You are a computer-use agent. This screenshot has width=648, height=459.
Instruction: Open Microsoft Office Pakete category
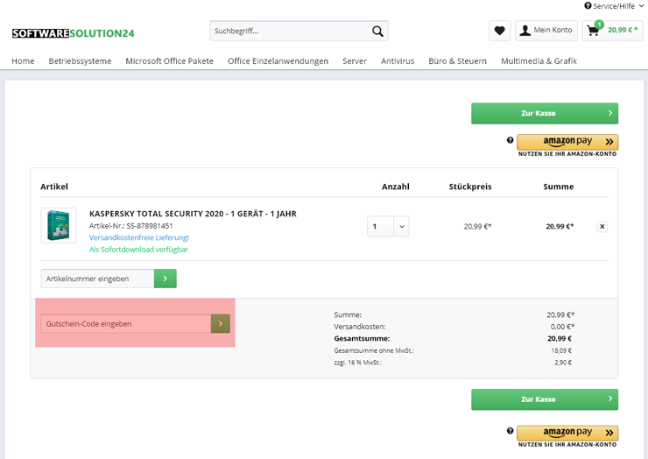click(169, 60)
